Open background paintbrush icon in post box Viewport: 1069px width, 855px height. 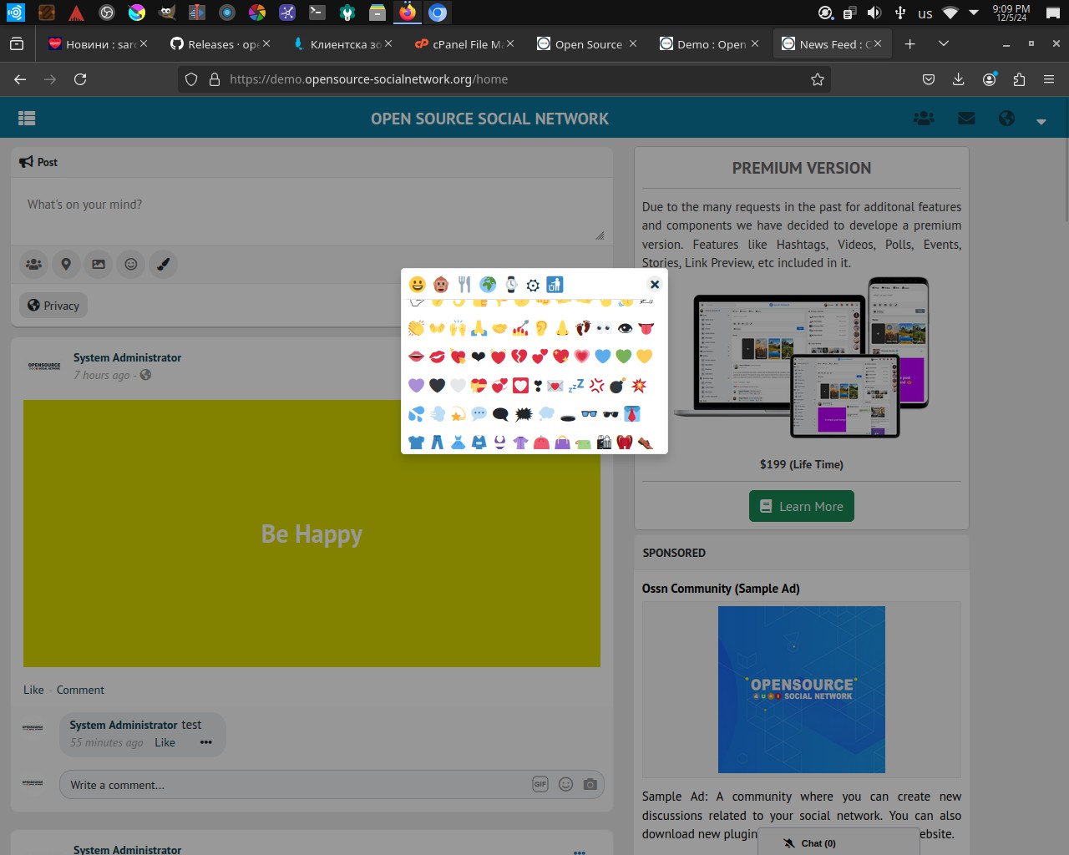pos(164,264)
